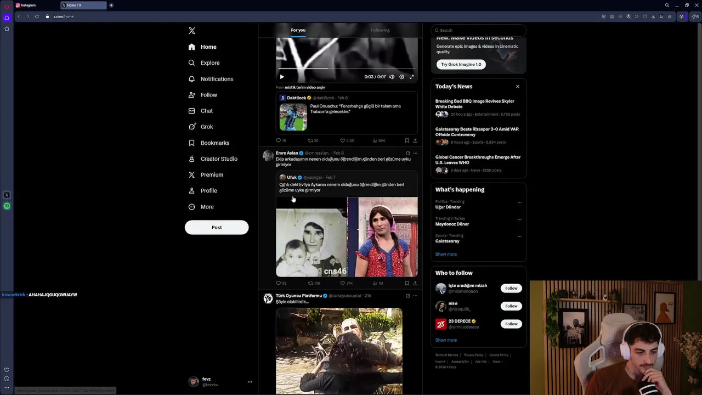Screen dimensions: 702x395
Task: Open Grok action on Emre Aslan post
Action: pyautogui.click(x=407, y=153)
